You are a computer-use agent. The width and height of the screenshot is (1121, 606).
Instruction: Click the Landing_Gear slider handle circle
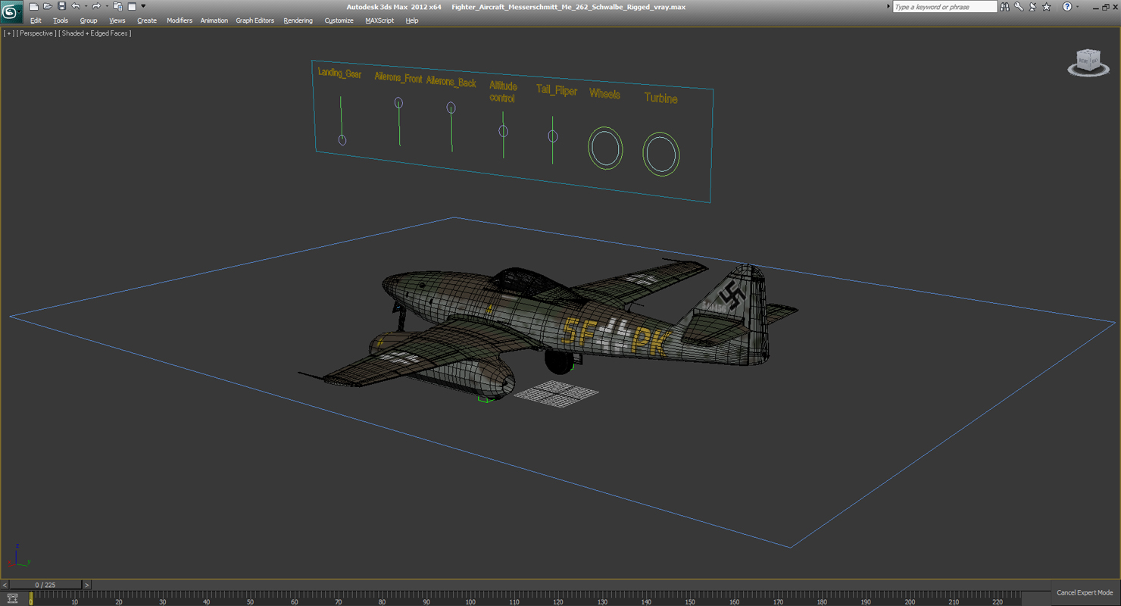click(x=342, y=140)
